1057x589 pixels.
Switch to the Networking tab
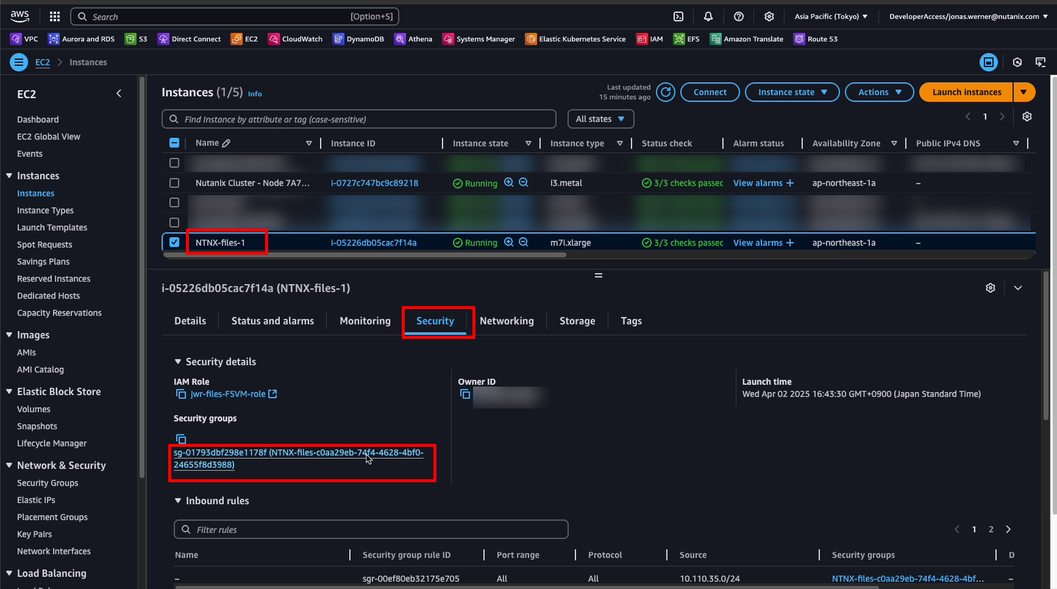pyautogui.click(x=507, y=321)
